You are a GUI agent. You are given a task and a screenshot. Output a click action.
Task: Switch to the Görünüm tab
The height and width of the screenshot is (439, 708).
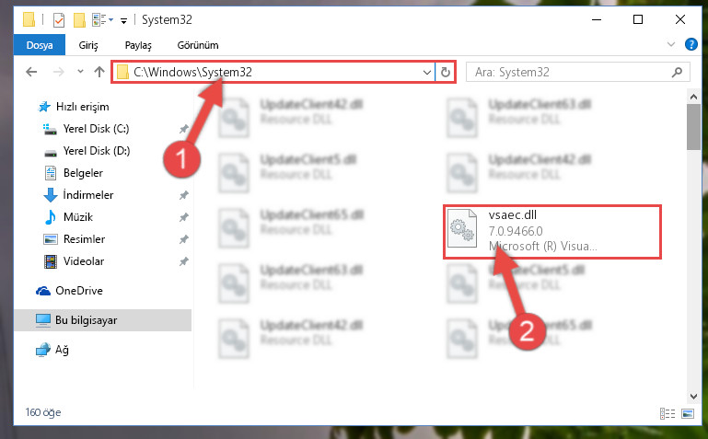(198, 45)
